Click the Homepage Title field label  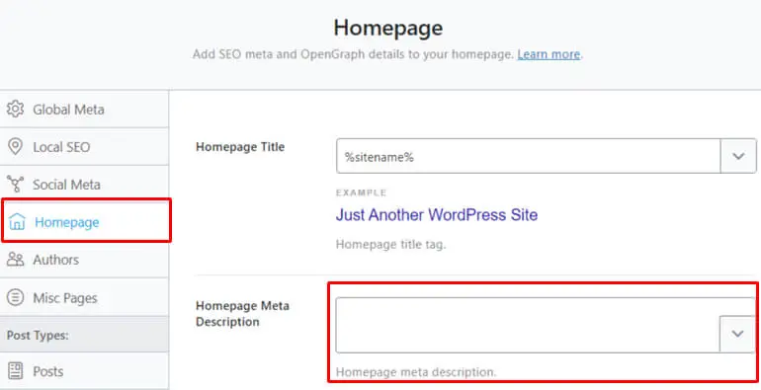(x=240, y=147)
